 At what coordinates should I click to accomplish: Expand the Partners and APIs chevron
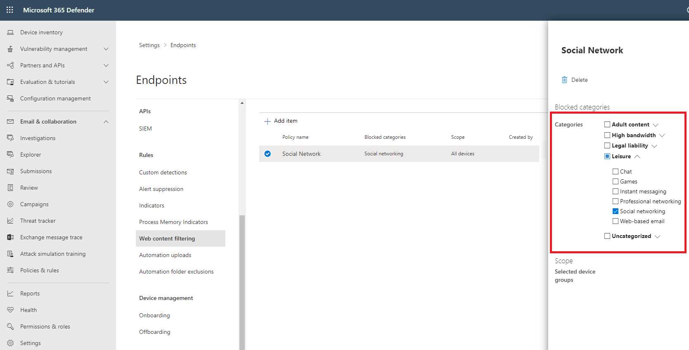point(106,65)
